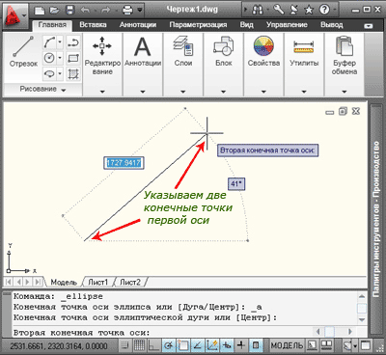Click the dynamic length input field 1727.9417
Viewport: 386px width, 355px height.
coord(124,163)
